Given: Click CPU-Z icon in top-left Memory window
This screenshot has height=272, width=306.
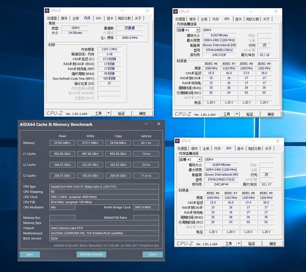Looking at the screenshot, I should pos(47,10).
